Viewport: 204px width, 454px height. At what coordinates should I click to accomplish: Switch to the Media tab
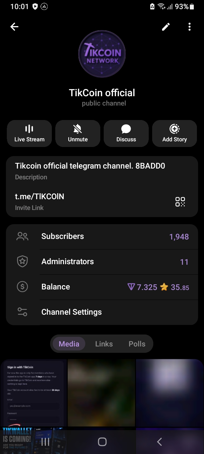tap(69, 344)
